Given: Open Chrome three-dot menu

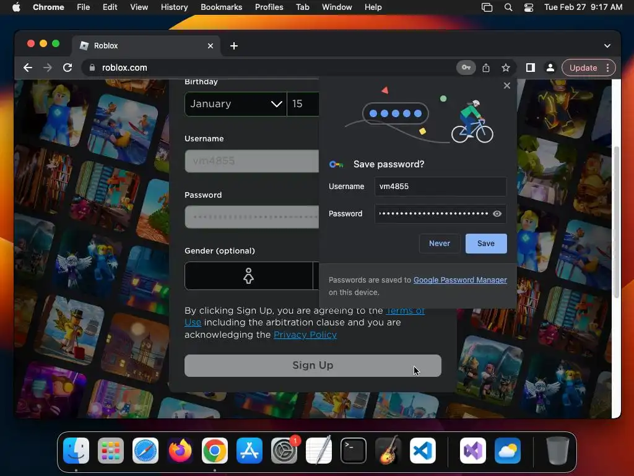Looking at the screenshot, I should click(607, 68).
